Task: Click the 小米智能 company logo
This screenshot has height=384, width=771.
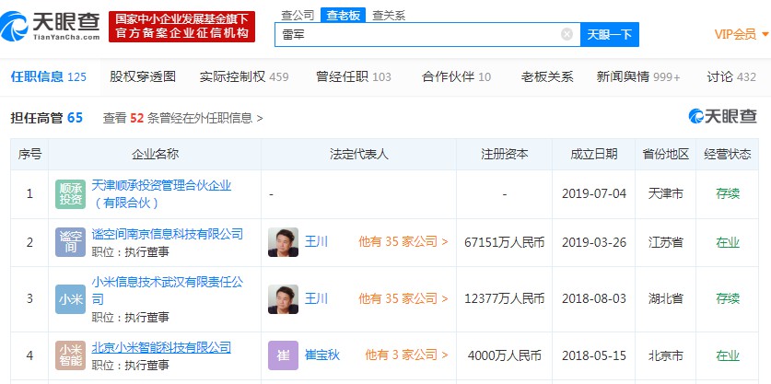Action: pos(70,355)
